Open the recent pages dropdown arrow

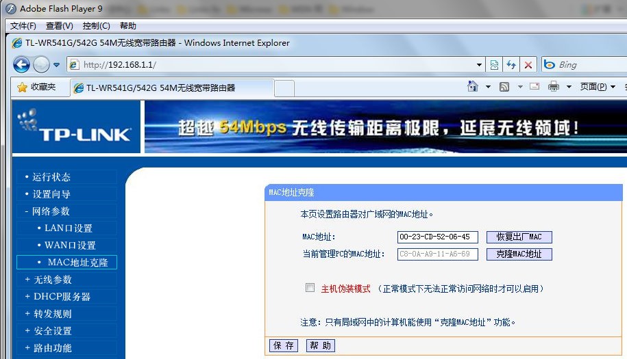coord(56,65)
